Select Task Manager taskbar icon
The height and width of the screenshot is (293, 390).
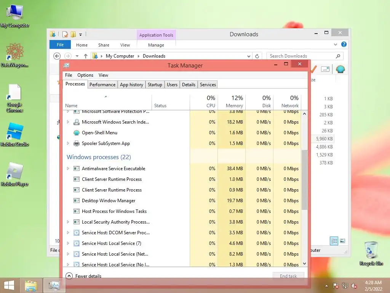(x=54, y=285)
